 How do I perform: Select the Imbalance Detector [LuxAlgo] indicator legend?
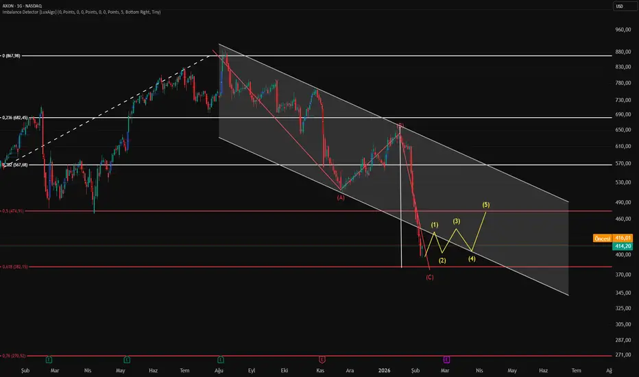pos(82,12)
